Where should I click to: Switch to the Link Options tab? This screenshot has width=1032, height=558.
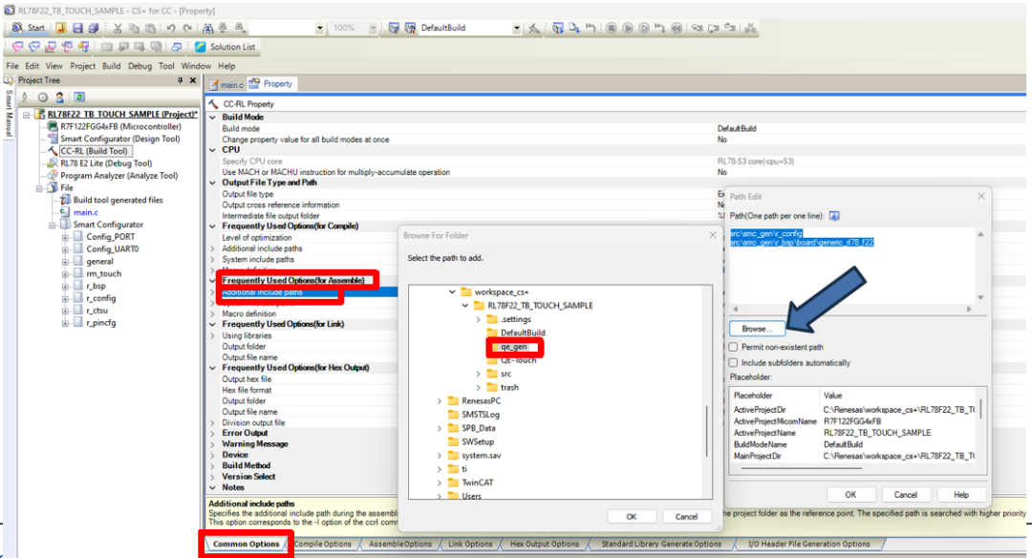click(x=470, y=545)
